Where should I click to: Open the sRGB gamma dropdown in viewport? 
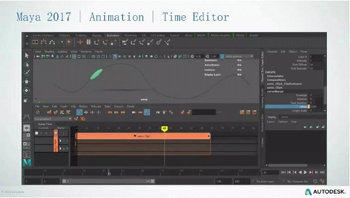pos(239,57)
